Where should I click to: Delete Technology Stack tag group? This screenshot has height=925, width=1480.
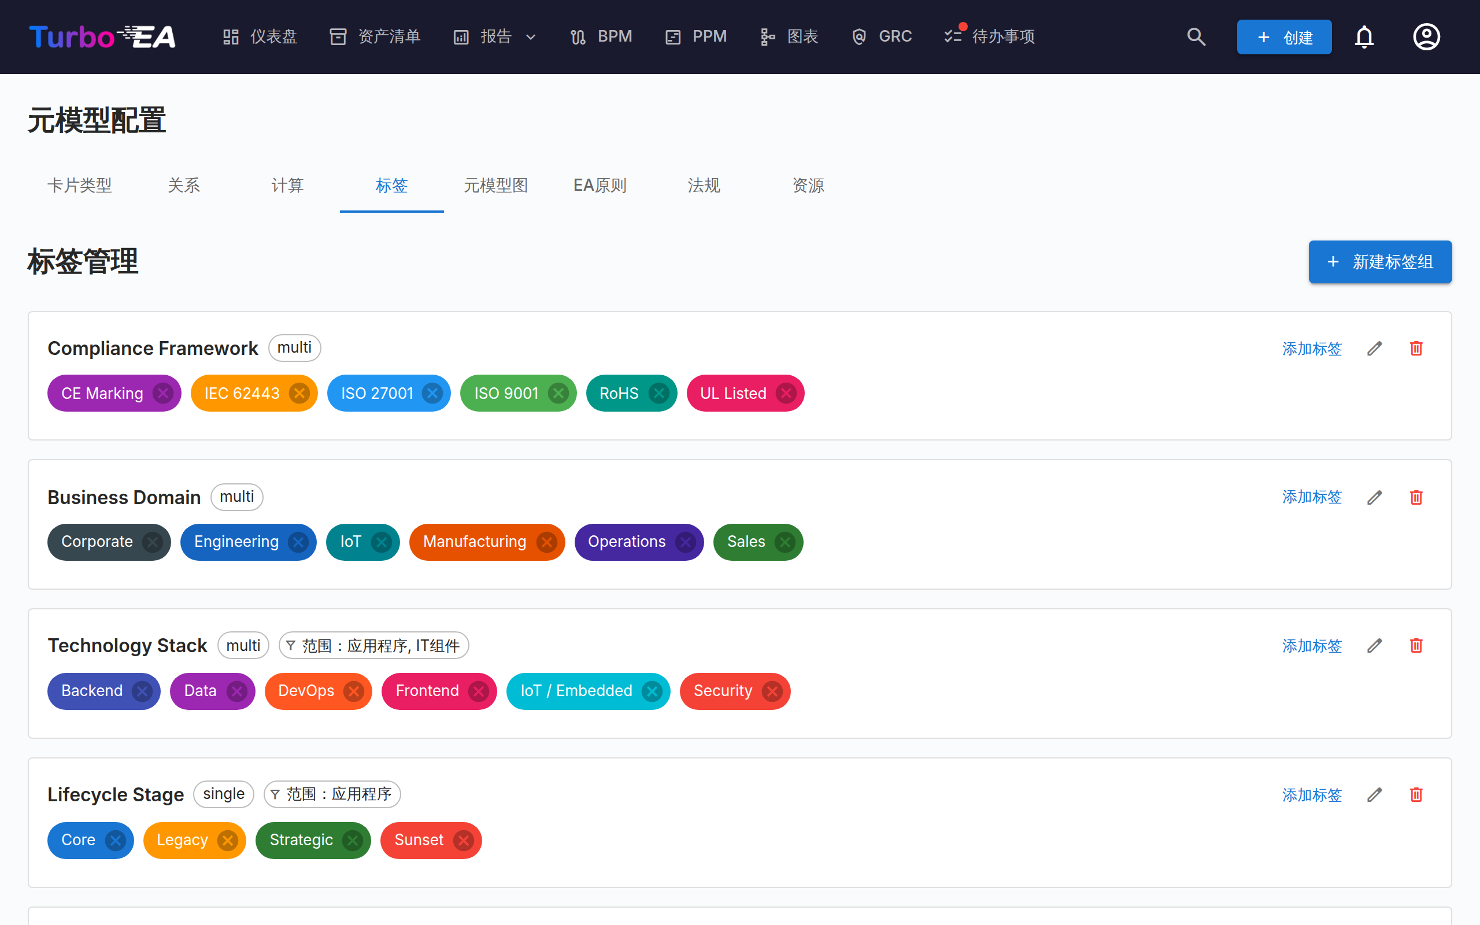(x=1416, y=645)
